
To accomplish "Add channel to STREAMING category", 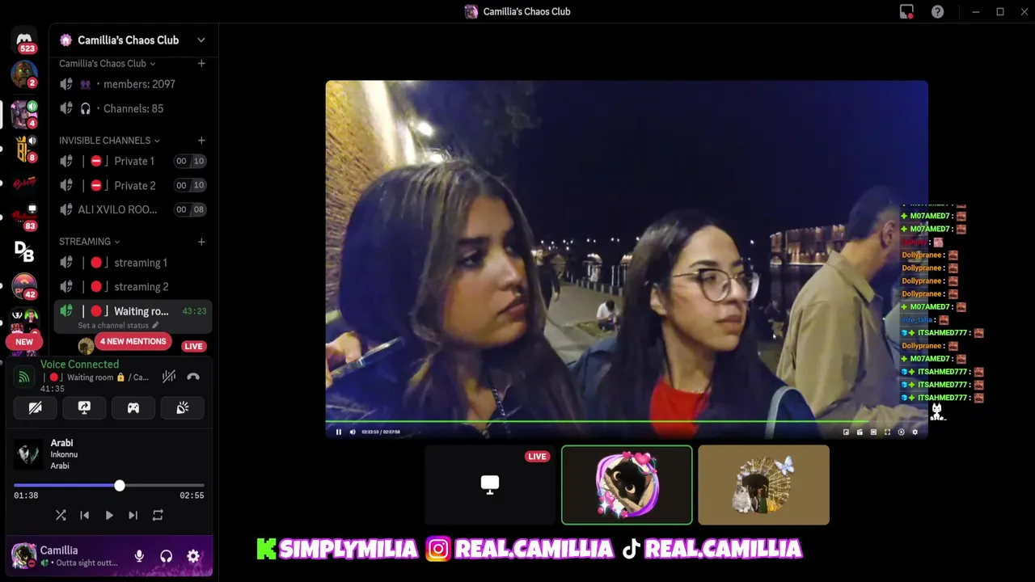I will coord(201,242).
